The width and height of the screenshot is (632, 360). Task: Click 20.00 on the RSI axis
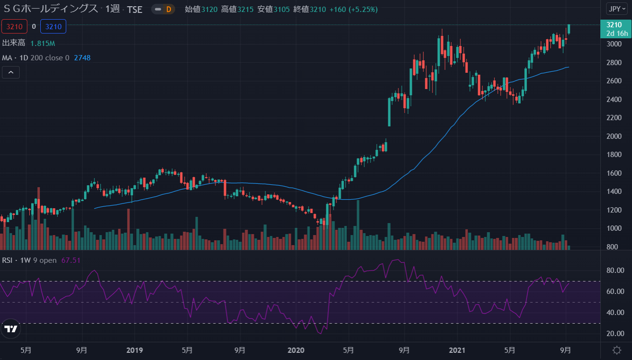615,334
